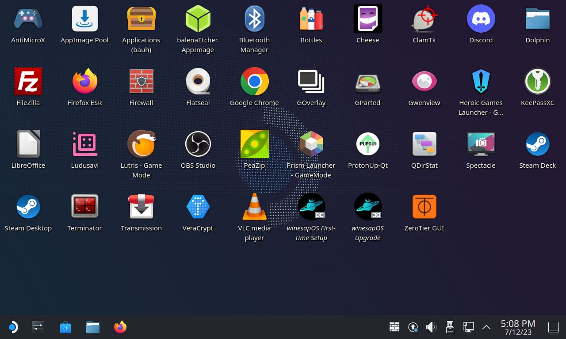Open the KeePassXC desktop icon
Image resolution: width=566 pixels, height=339 pixels.
(x=537, y=81)
